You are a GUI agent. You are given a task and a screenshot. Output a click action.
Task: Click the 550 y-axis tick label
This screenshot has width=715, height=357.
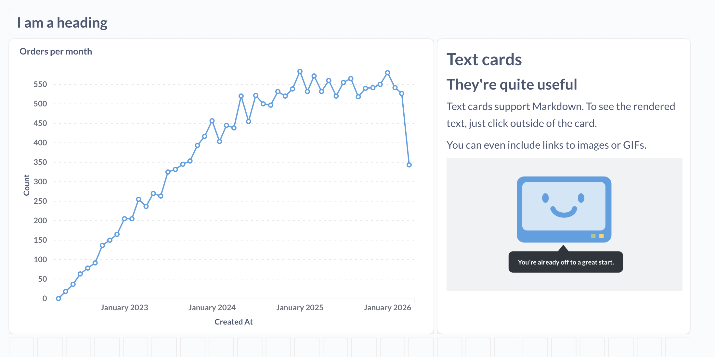40,84
